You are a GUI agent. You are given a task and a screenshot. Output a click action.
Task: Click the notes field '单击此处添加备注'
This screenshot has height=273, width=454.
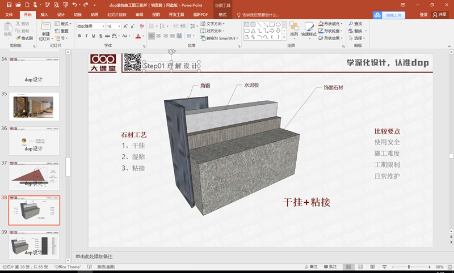tap(94, 257)
